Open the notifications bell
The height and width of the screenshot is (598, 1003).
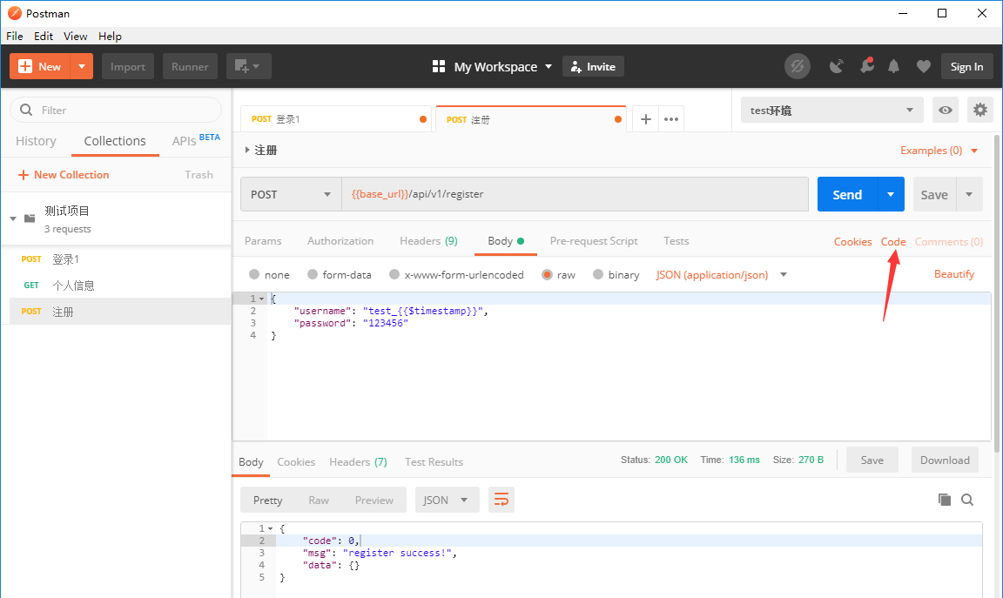pos(893,66)
